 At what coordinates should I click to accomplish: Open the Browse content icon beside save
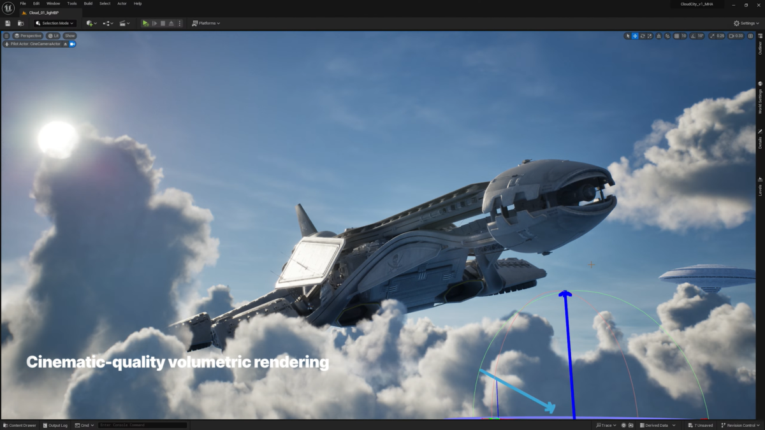tap(20, 23)
